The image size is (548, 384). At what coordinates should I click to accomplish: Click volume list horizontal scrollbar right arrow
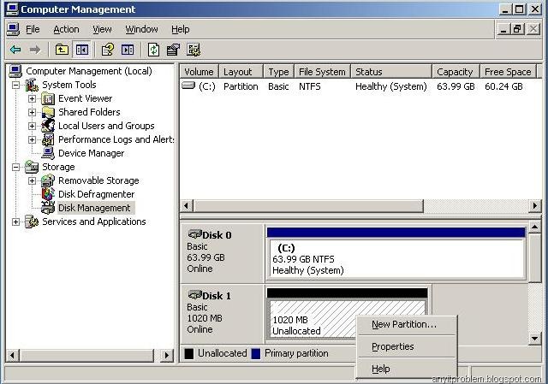534,205
